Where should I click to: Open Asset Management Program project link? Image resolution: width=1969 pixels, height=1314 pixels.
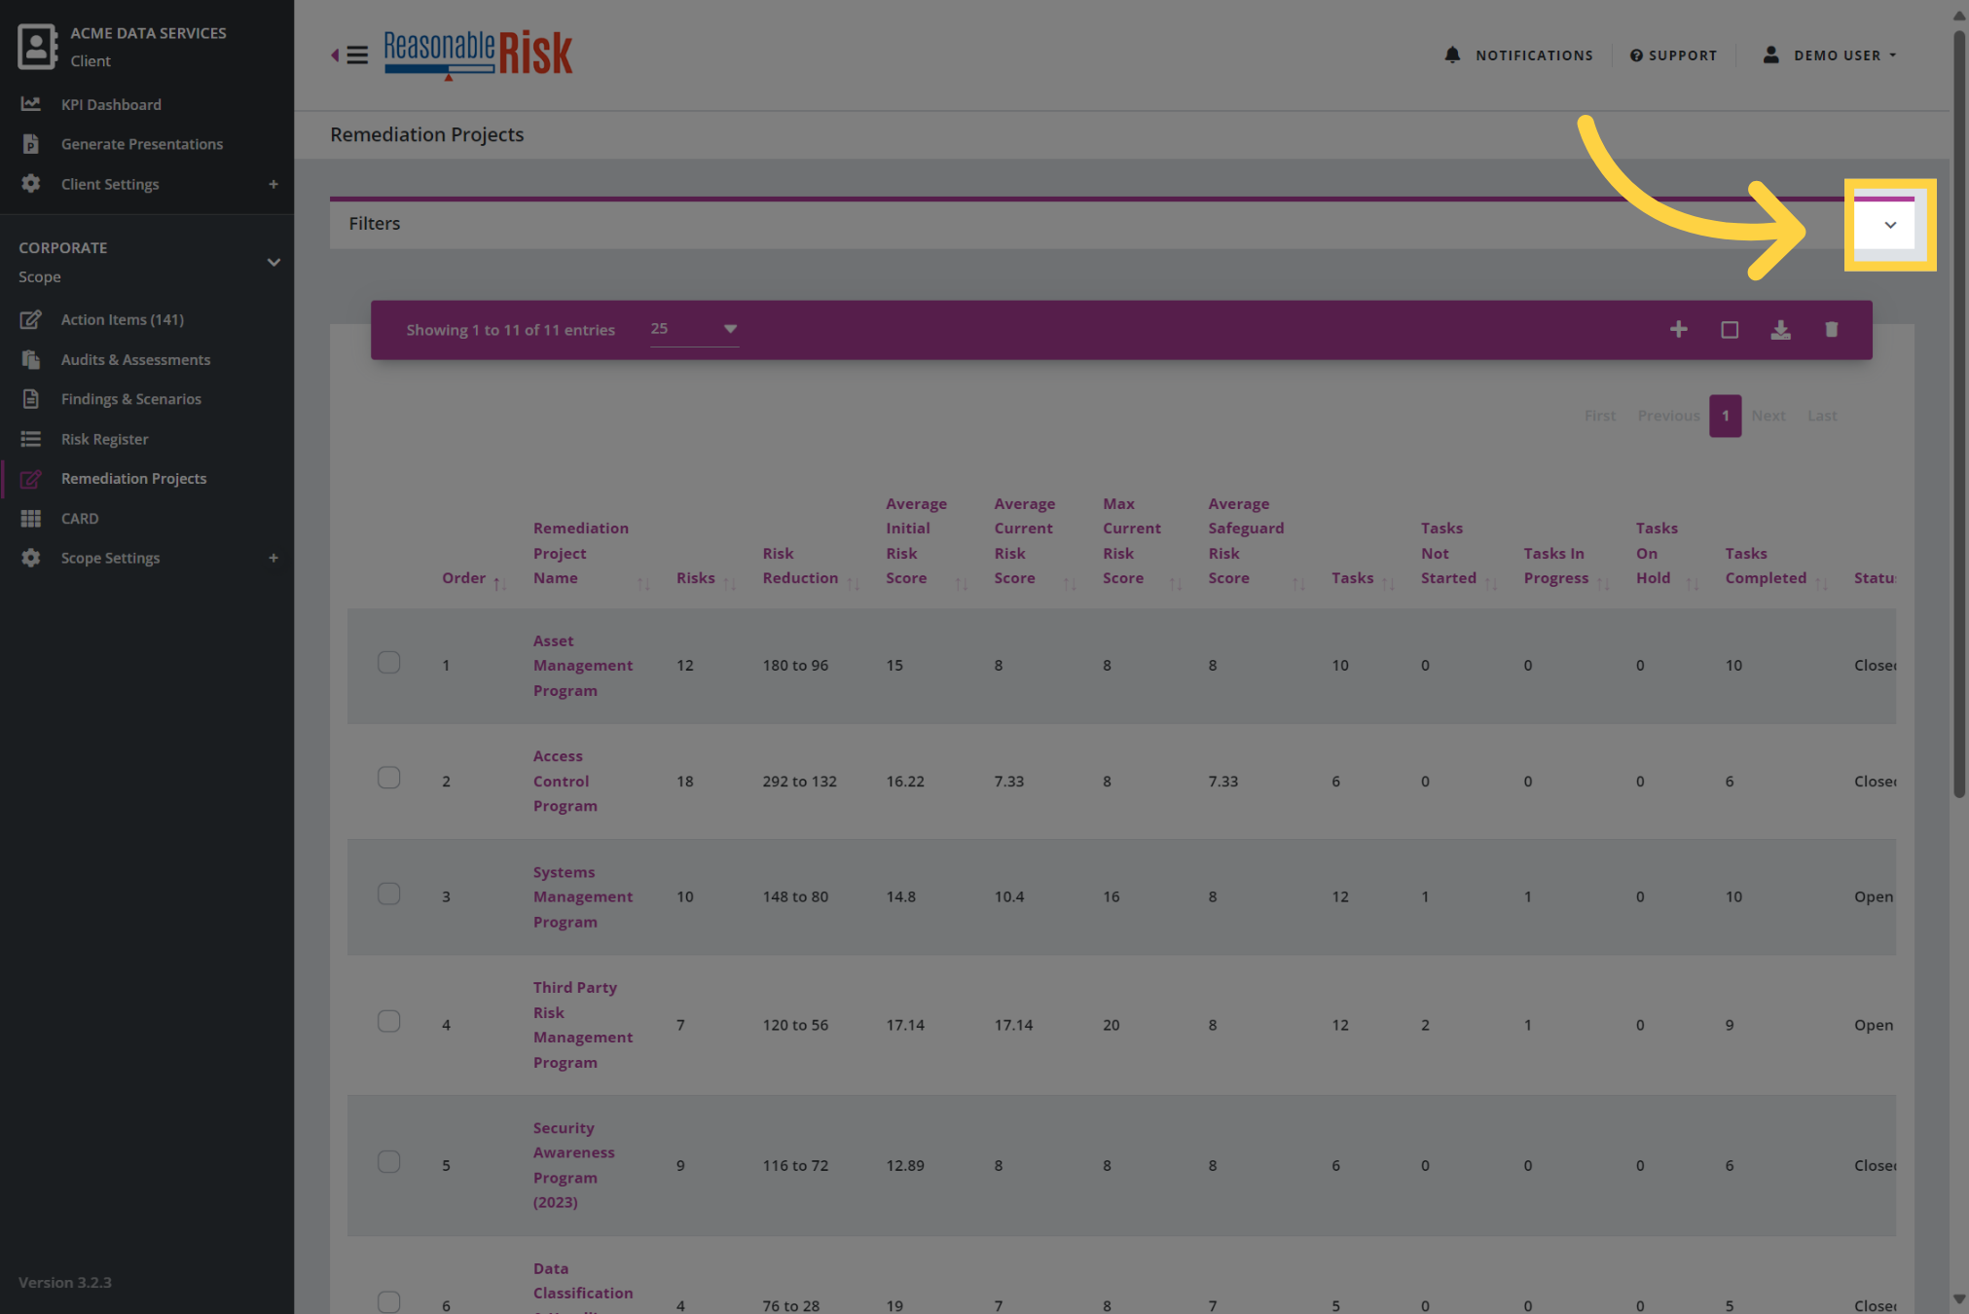point(582,666)
